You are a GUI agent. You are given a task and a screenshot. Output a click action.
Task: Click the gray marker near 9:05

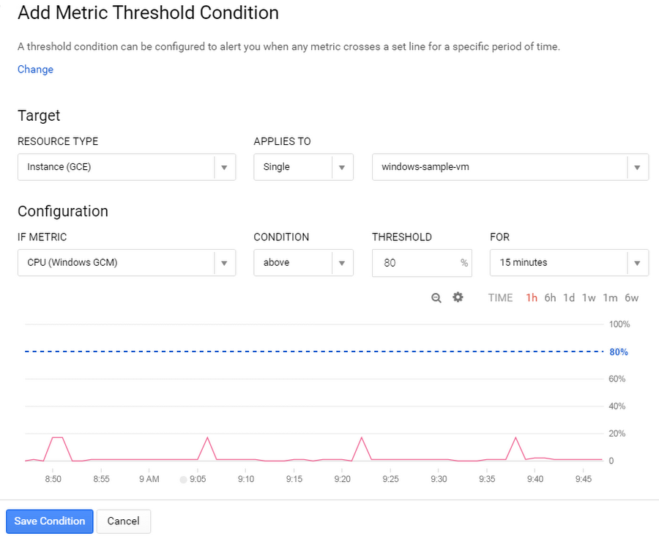click(x=183, y=480)
